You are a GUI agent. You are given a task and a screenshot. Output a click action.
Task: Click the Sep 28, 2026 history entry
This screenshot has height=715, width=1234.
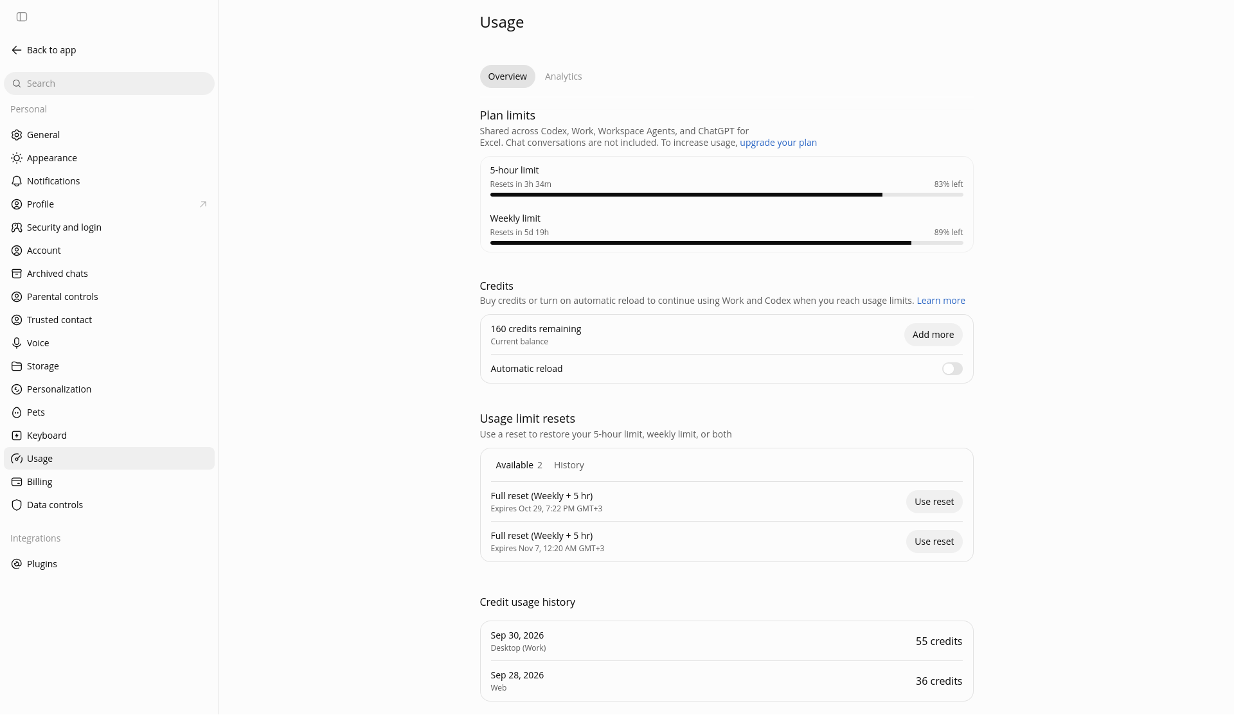[726, 681]
